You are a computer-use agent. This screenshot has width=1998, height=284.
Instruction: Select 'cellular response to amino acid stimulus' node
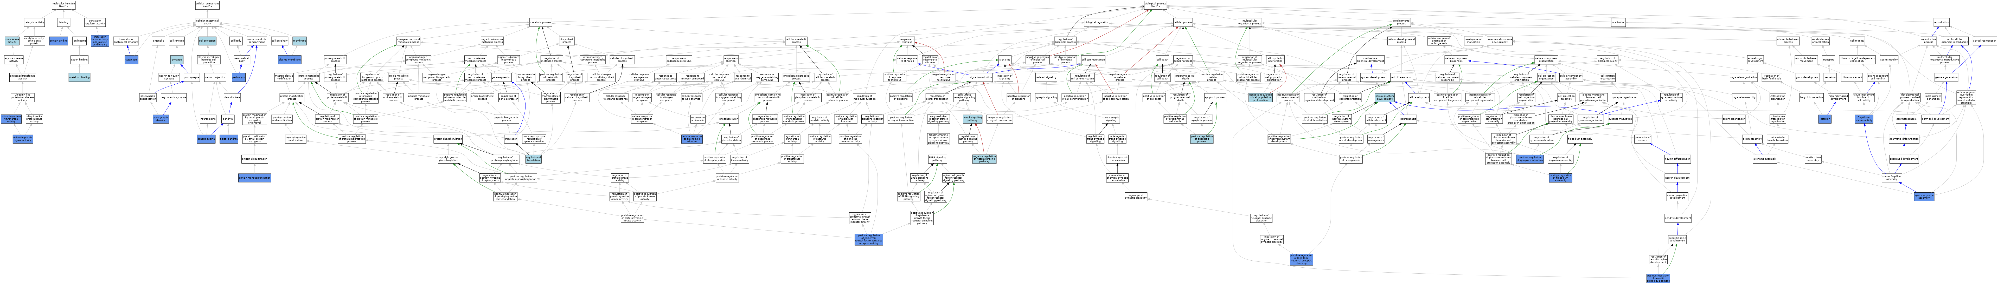(692, 139)
